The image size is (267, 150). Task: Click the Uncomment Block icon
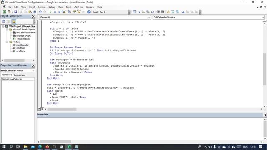click(177, 12)
